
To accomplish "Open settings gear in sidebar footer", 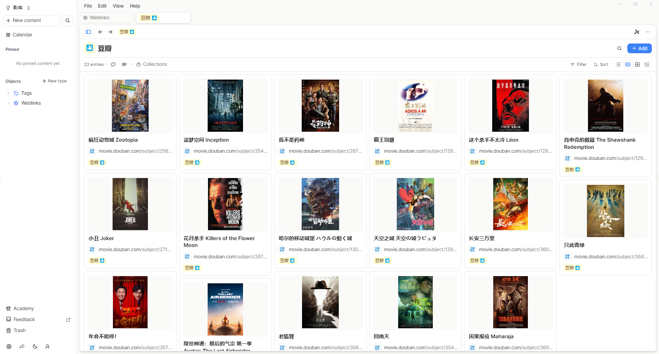I will (x=9, y=346).
